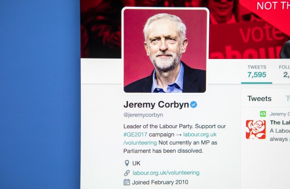Open the Labour rose avatar in timeline
The image size is (290, 189).
coord(256,129)
